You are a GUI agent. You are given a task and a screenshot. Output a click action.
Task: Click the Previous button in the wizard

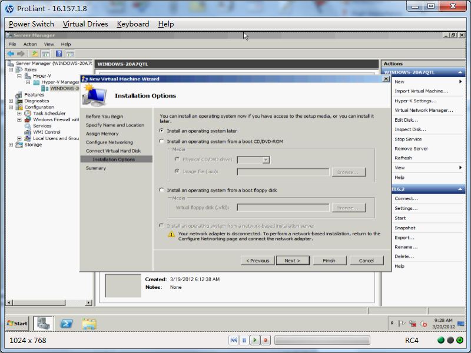tap(257, 261)
